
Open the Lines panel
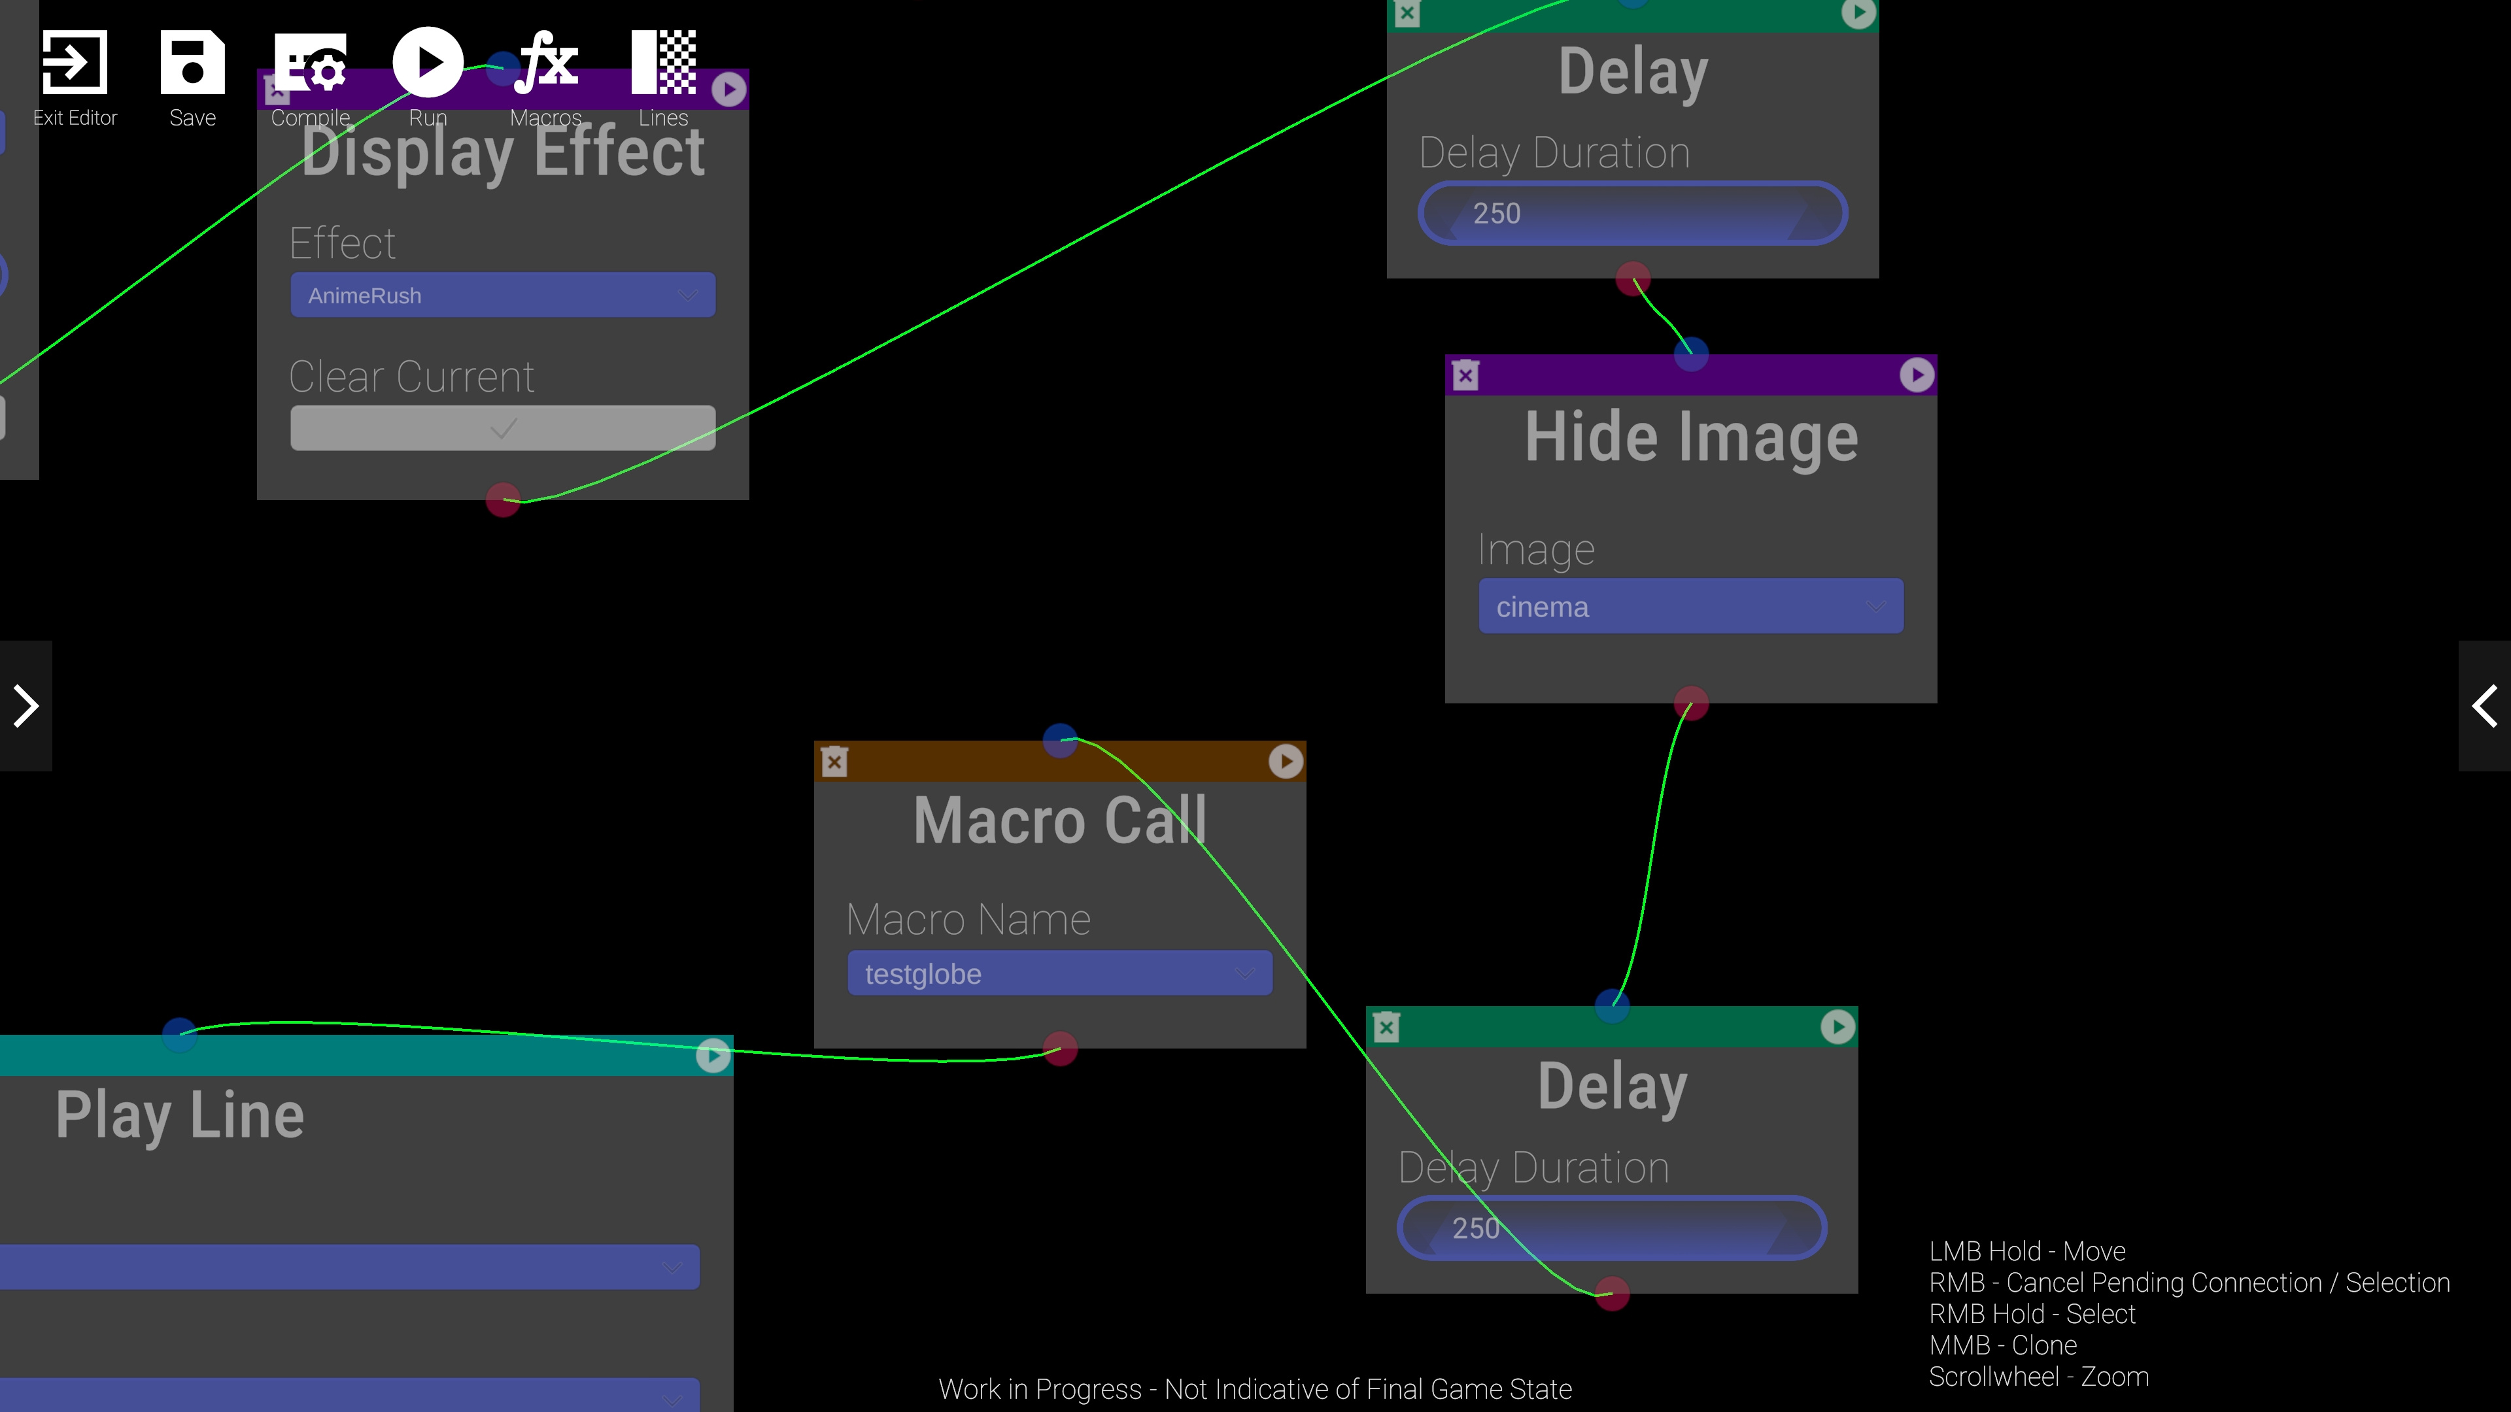pos(664,62)
